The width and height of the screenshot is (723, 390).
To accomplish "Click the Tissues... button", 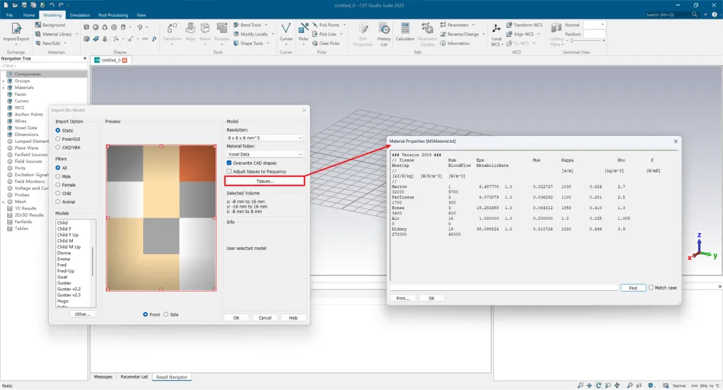I will 264,181.
